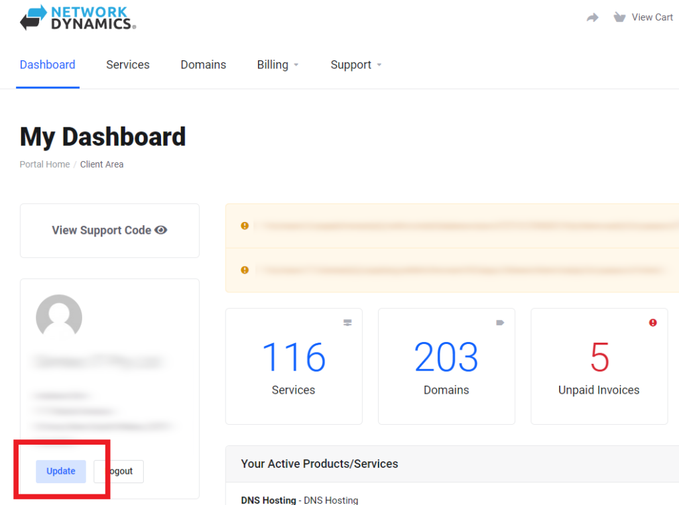The image size is (679, 505).
Task: Select the 203 Domains count
Action: pyautogui.click(x=446, y=358)
